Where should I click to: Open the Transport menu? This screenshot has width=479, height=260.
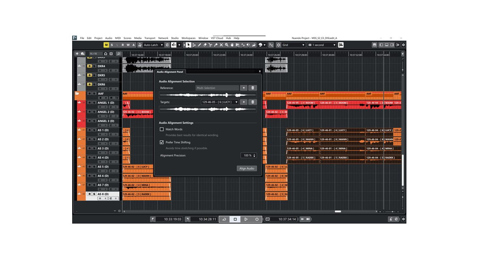[x=150, y=38]
